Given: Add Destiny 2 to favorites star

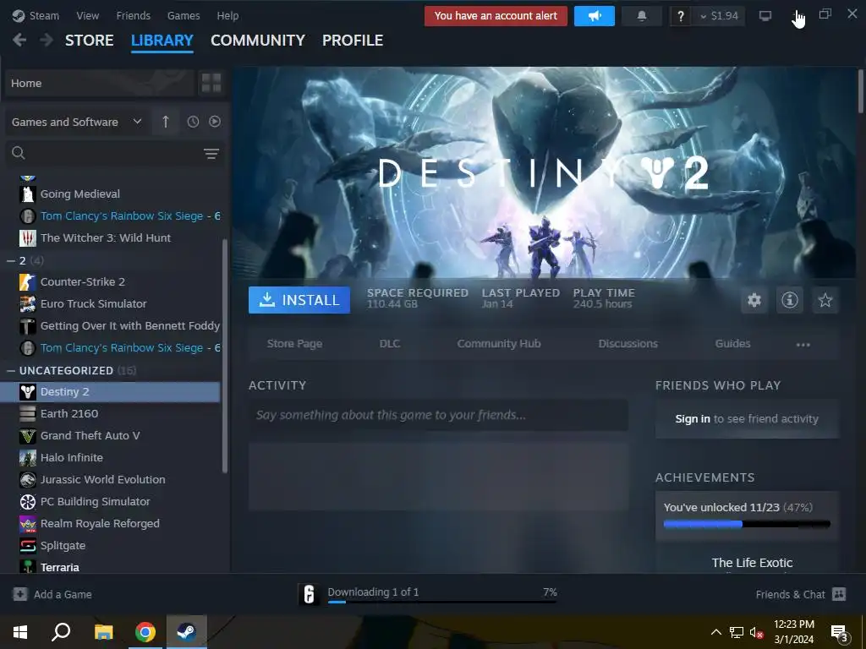Looking at the screenshot, I should point(825,300).
